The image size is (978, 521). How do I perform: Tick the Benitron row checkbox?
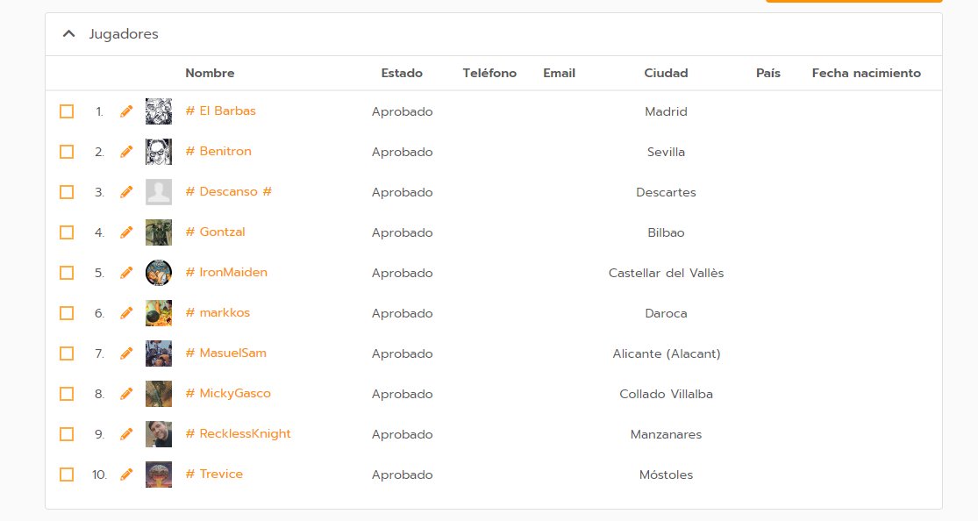(x=67, y=152)
